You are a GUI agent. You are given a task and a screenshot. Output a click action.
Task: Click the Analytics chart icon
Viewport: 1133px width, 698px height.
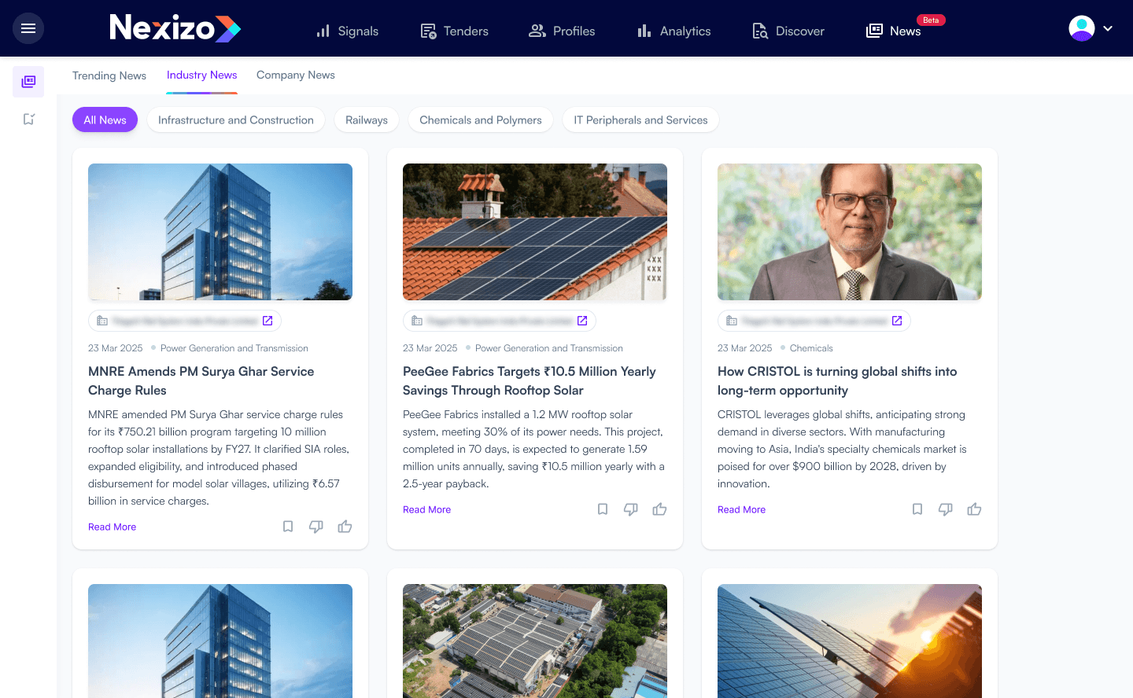coord(644,31)
